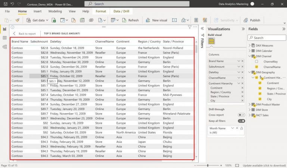287x168 pixels.
Task: Sort table by SalesAmount column header
Action: 39,41
